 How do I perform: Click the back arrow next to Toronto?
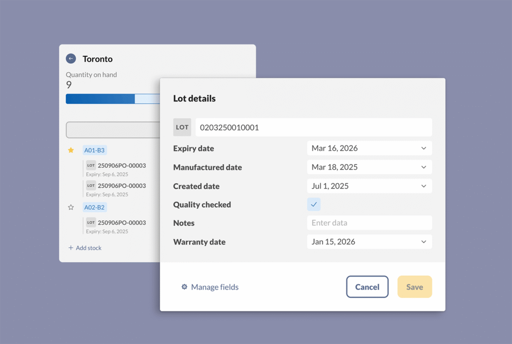pyautogui.click(x=71, y=59)
